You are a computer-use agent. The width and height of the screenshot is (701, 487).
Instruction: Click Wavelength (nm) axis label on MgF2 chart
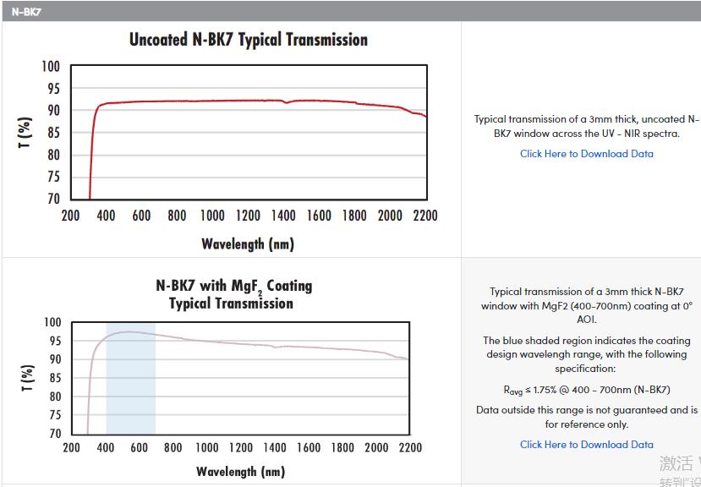240,471
